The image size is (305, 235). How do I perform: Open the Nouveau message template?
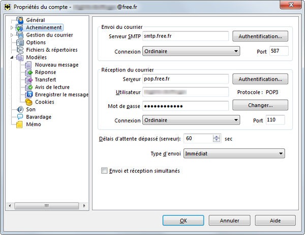coord(56,65)
